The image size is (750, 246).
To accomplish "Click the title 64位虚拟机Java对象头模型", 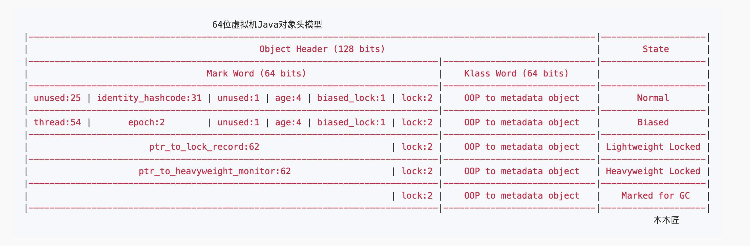I will coord(267,25).
